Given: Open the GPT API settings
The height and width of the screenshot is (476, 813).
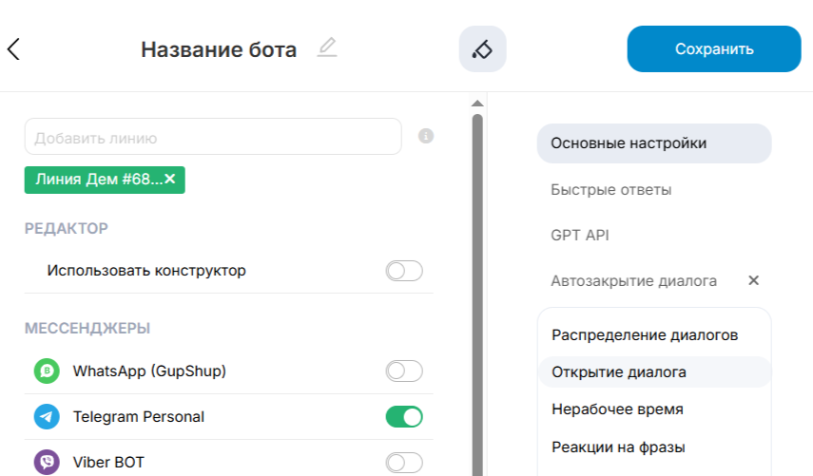Looking at the screenshot, I should [579, 235].
